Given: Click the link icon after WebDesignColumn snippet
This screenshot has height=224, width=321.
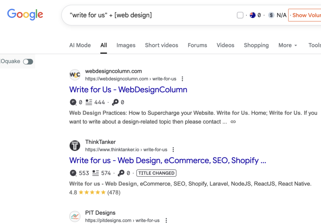Looking at the screenshot, I should (233, 122).
